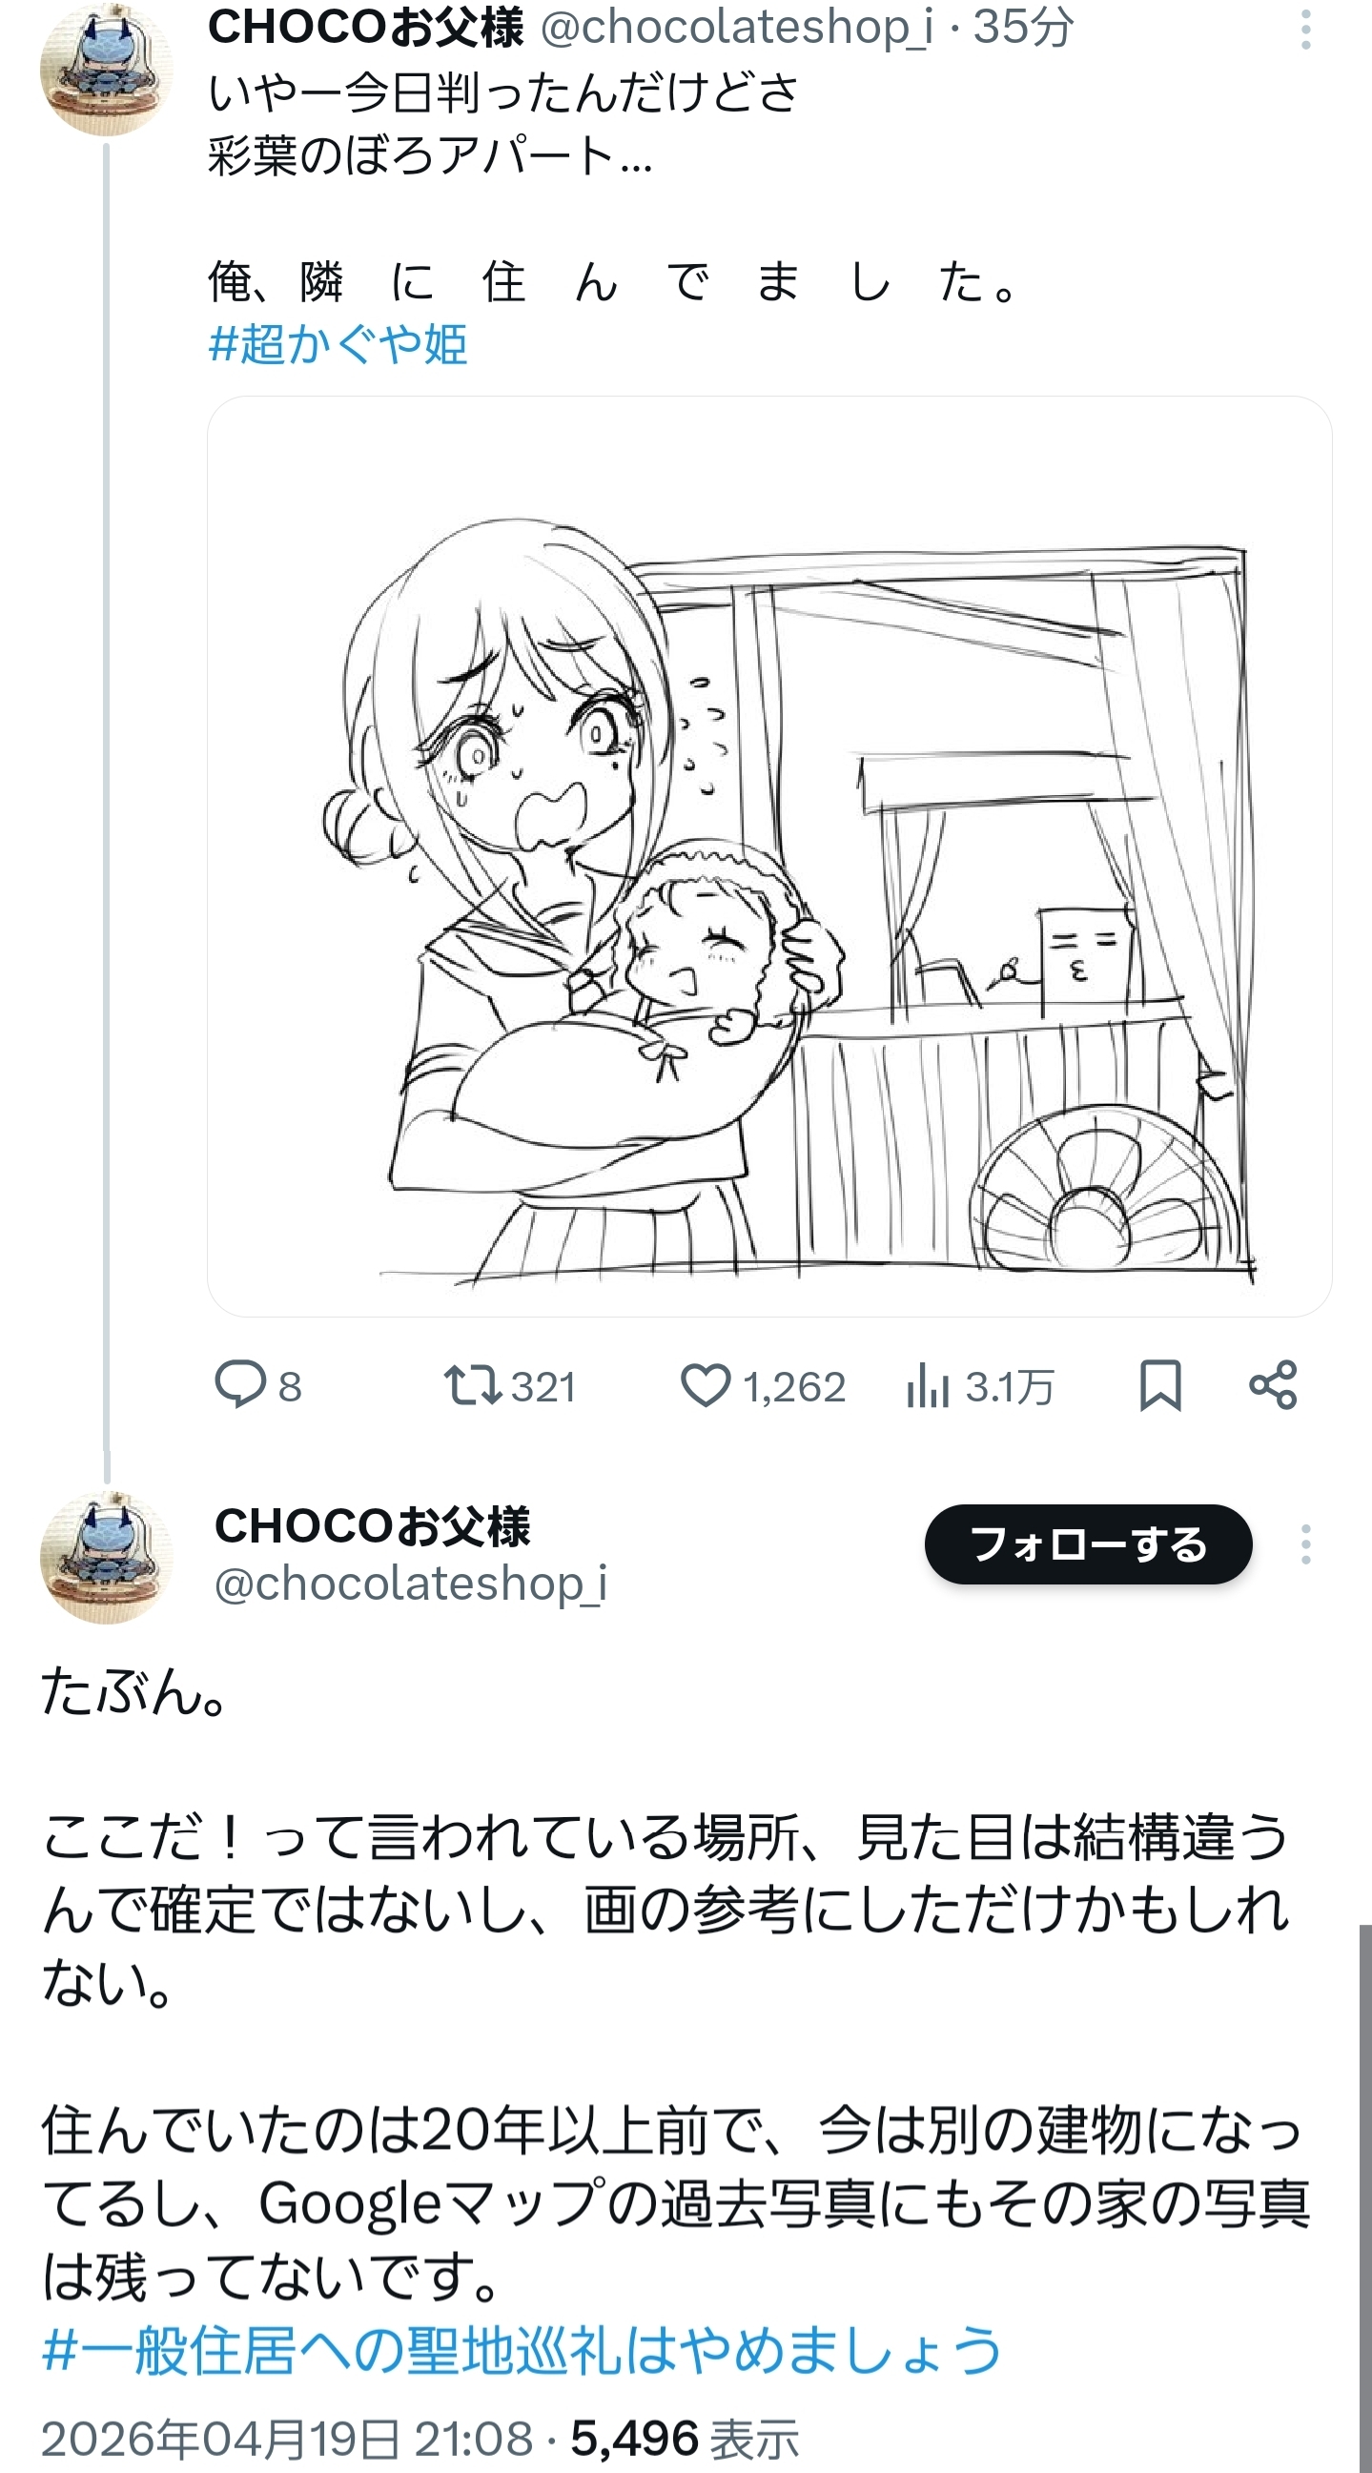Tap the 2026年04月19日 21:08 timestamp
Image resolution: width=1372 pixels, height=2473 pixels.
pos(286,2439)
